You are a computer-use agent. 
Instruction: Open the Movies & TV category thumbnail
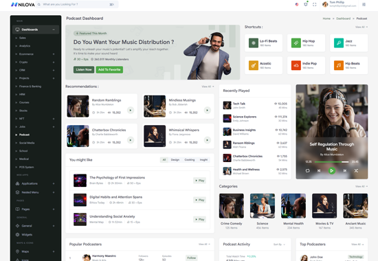[x=324, y=206]
